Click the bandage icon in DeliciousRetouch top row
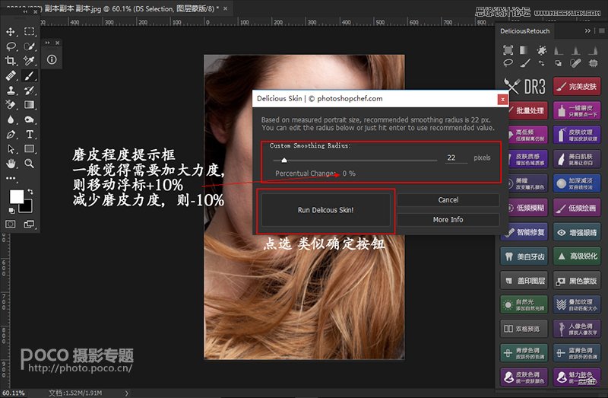 pos(575,62)
